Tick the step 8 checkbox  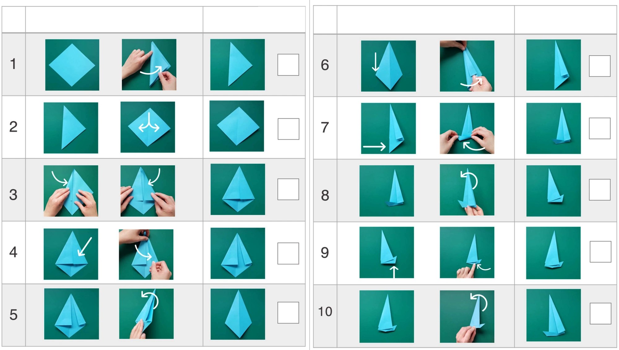click(600, 190)
